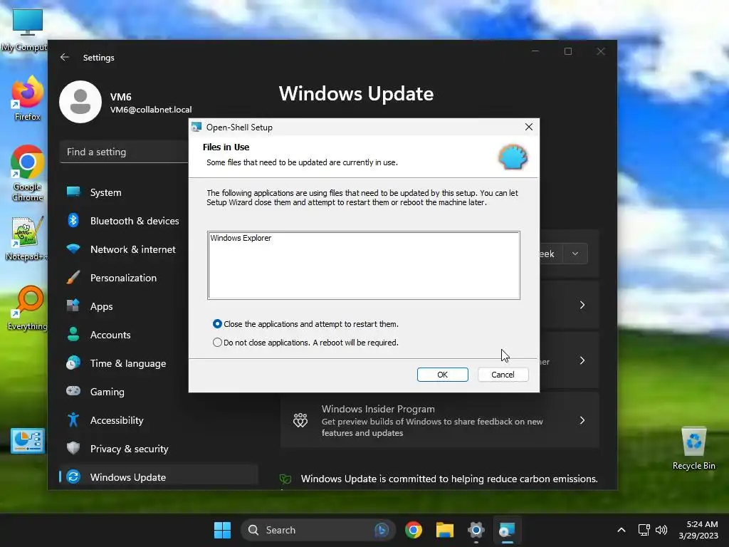Open Apps settings category
The width and height of the screenshot is (729, 547).
point(158,306)
